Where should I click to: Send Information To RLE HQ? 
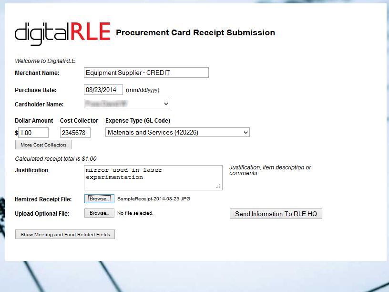(276, 214)
